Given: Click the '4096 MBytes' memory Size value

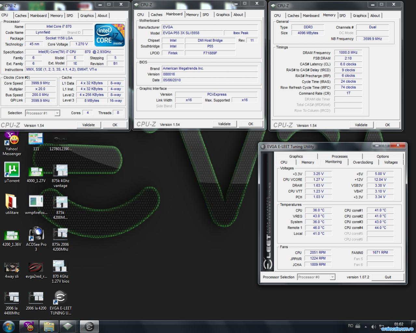Looking at the screenshot, I should [x=308, y=33].
